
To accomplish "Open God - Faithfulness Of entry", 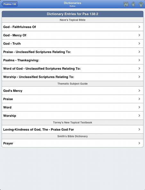I will [72, 27].
